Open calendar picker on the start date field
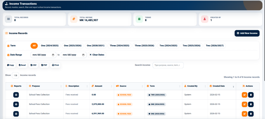 click(x=53, y=55)
